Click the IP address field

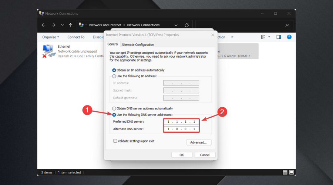(x=181, y=83)
